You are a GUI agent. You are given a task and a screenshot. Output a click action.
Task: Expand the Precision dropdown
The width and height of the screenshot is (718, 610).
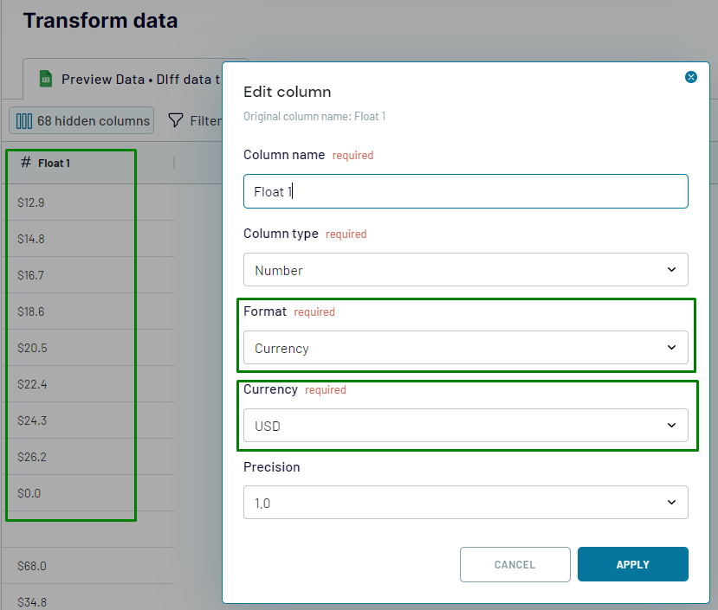pyautogui.click(x=465, y=503)
